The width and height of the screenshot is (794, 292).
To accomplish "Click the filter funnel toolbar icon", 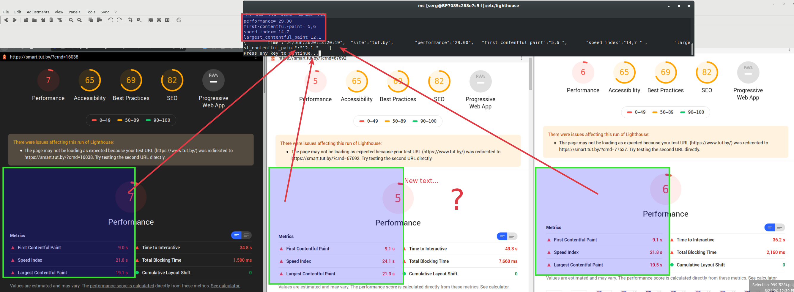I will (x=60, y=20).
